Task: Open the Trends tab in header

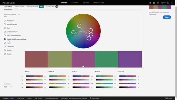Action: point(86,3)
